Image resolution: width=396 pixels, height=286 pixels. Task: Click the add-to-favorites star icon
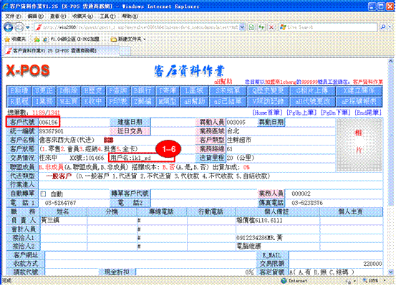click(37, 39)
